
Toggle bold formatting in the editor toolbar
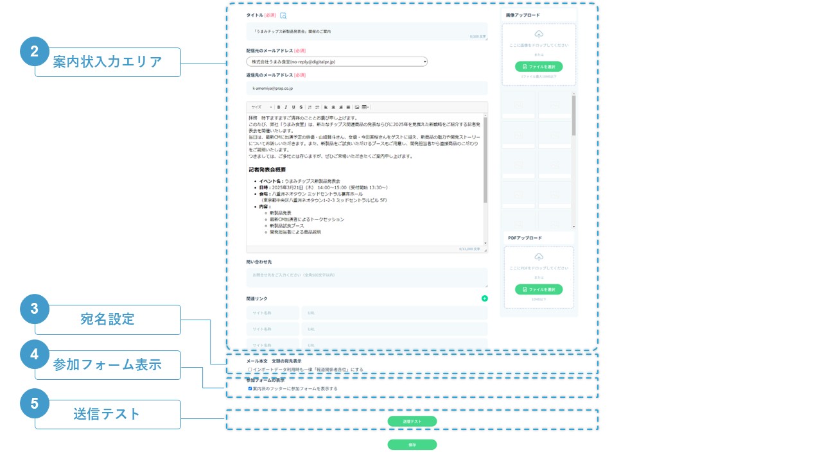point(279,107)
